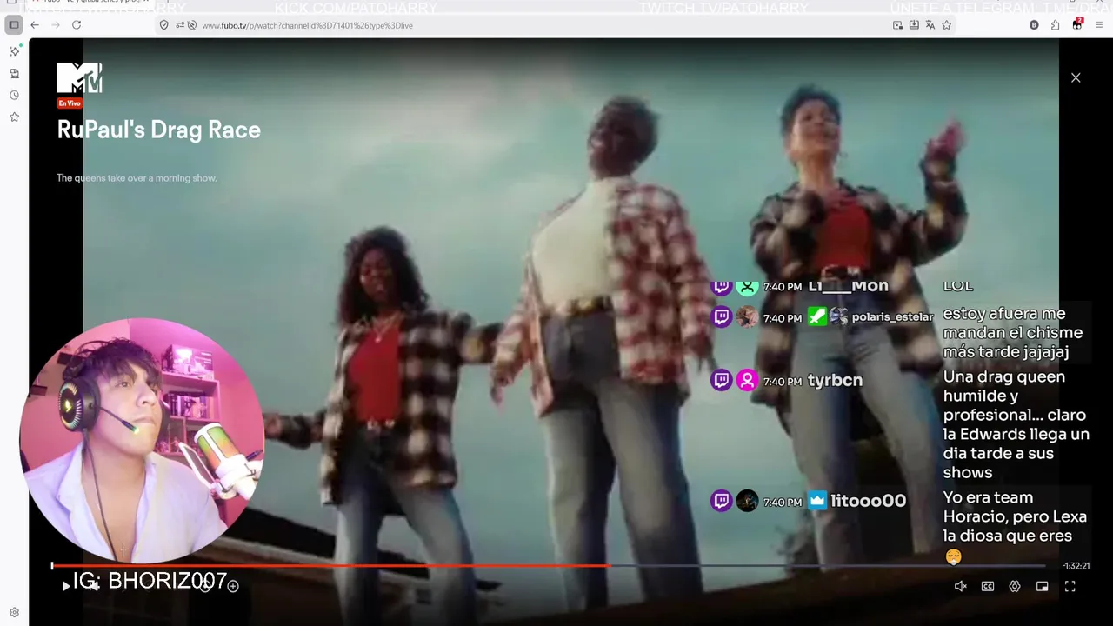
Task: Click the first icon at the right of the address bar
Action: [x=897, y=25]
